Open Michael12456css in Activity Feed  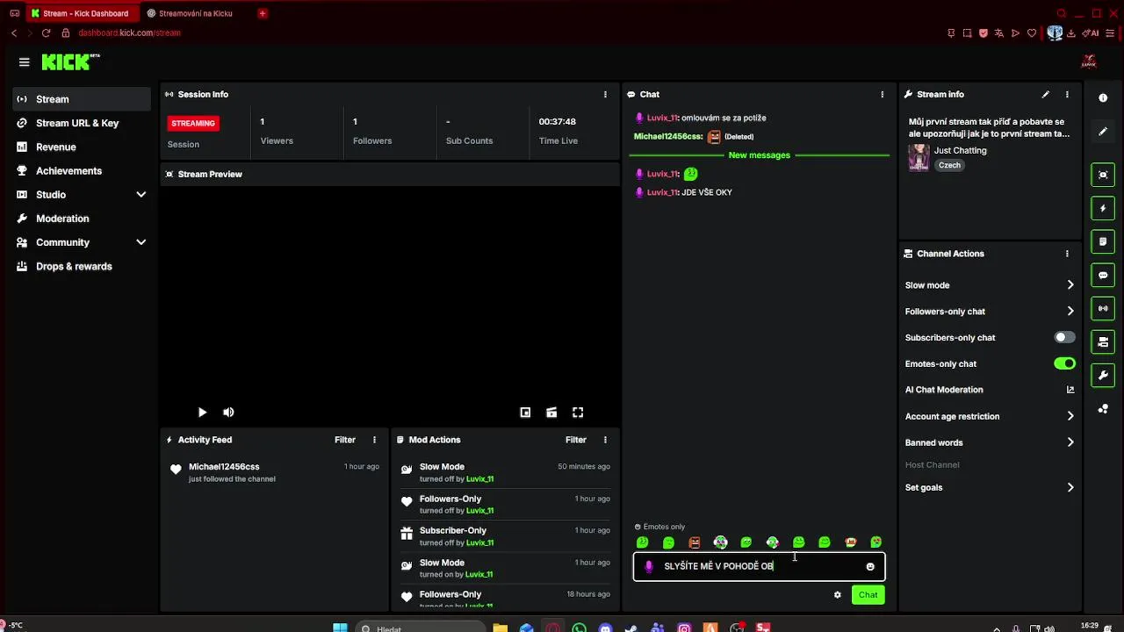[224, 467]
